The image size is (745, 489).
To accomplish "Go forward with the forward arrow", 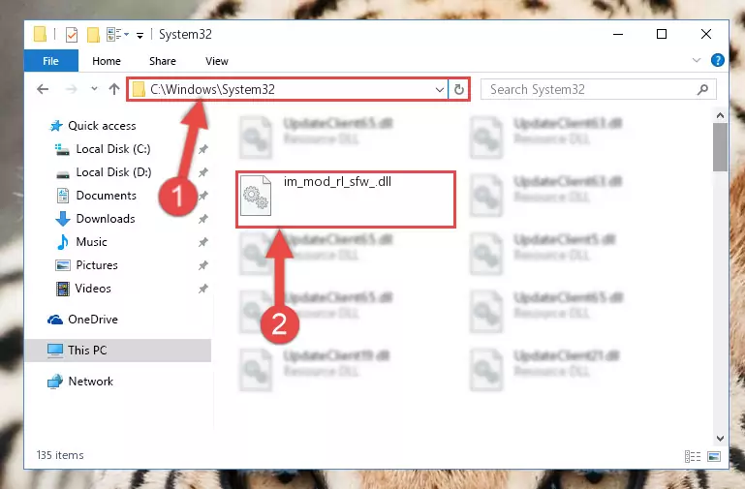I will [72, 89].
